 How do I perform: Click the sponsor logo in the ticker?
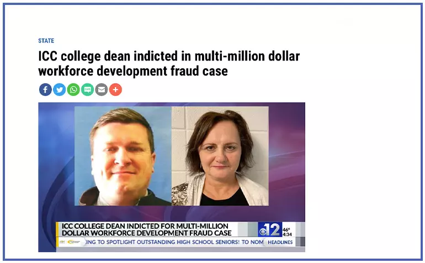[x=70, y=242]
